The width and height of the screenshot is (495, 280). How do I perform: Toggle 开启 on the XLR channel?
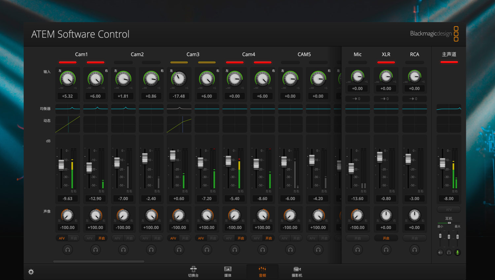point(386,238)
